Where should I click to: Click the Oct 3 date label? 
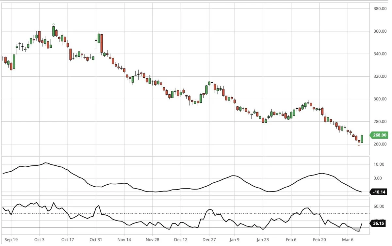tap(39, 239)
